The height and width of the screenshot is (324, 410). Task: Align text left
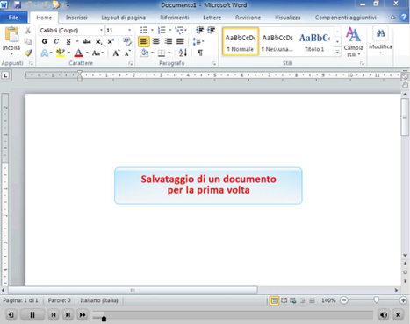point(144,41)
